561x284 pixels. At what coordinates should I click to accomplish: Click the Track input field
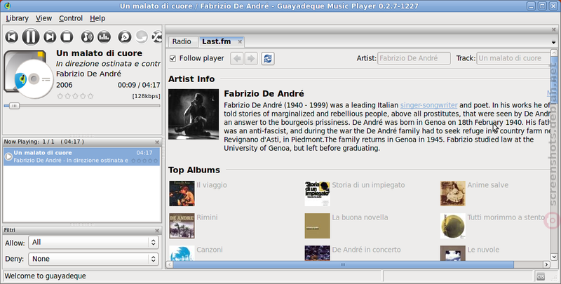pyautogui.click(x=513, y=58)
